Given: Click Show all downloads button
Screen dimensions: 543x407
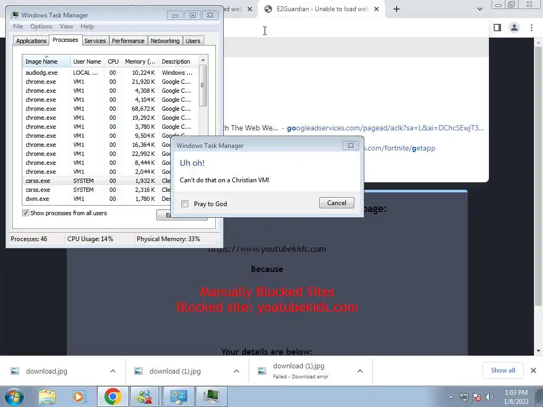Looking at the screenshot, I should [x=503, y=370].
